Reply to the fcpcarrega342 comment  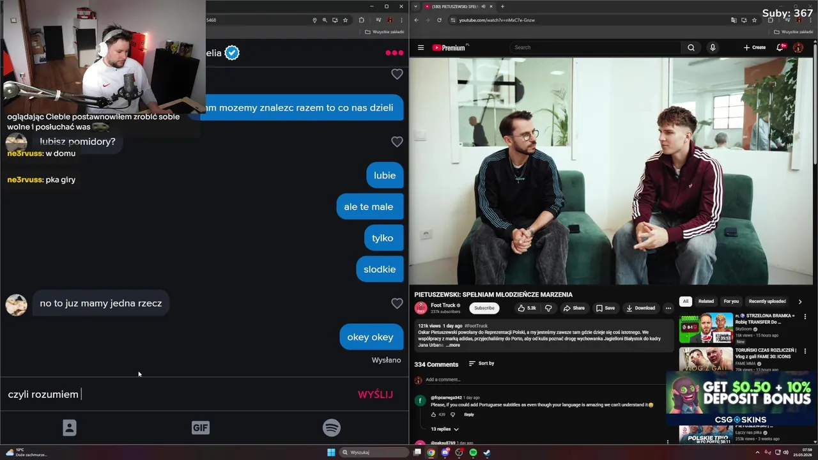coord(469,415)
